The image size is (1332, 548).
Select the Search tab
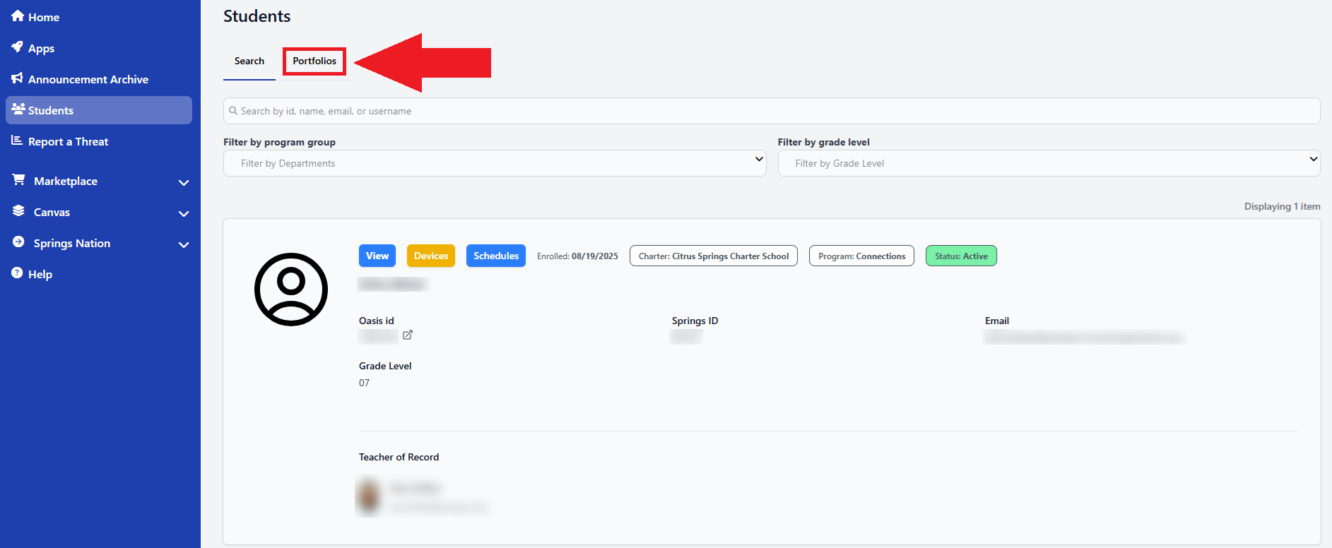[x=249, y=61]
